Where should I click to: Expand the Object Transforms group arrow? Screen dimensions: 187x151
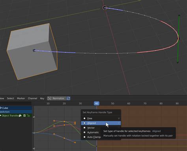(x=0, y=115)
